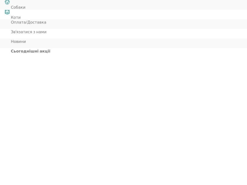
Task: View payment and delivery info via Оплата/Доставка
Action: coord(28,22)
